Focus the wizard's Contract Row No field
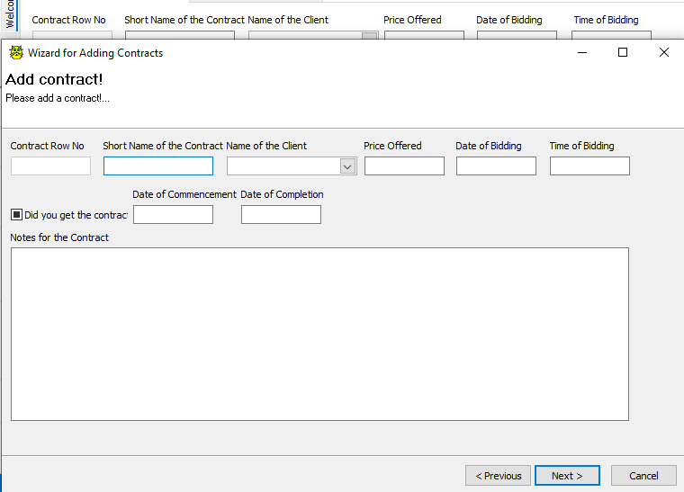Viewport: 684px width, 492px height. (50, 166)
